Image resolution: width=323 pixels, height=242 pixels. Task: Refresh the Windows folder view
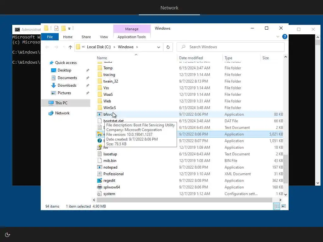pyautogui.click(x=168, y=47)
